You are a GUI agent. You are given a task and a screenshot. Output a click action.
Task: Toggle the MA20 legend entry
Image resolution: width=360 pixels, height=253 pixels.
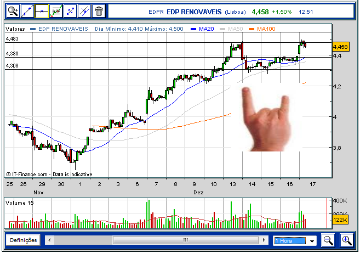206,29
